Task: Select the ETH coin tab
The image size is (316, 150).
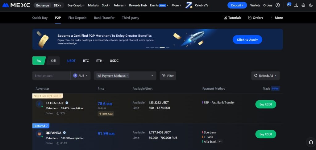Action: (99, 61)
